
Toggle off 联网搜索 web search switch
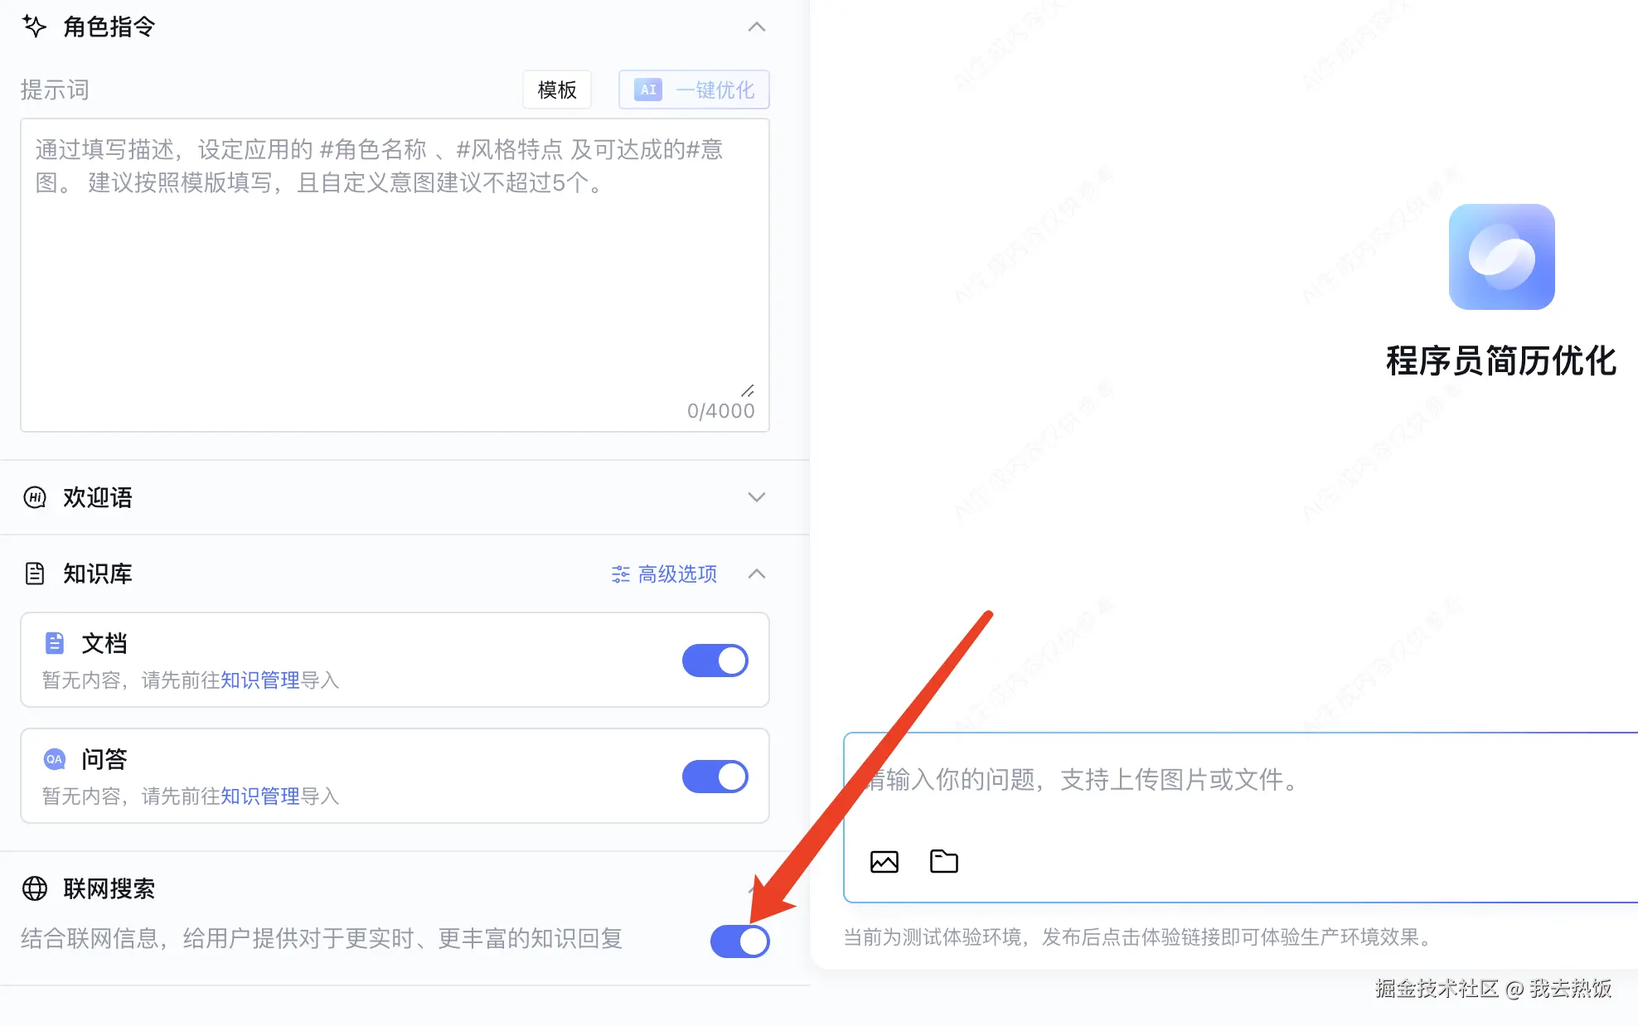pos(739,941)
